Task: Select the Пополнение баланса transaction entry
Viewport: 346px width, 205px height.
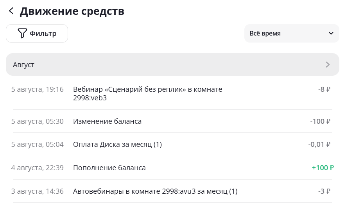Action: click(109, 168)
